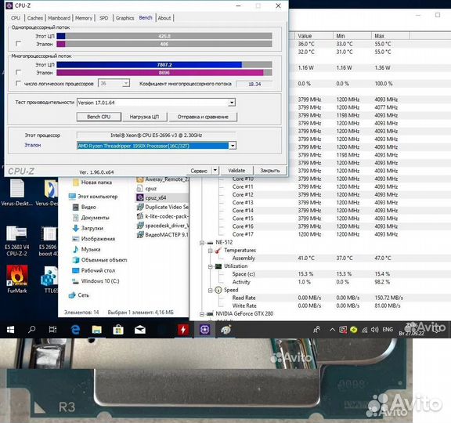Screen dimensions: 451x423
Task: Select the spacedesk_driver file
Action: click(x=163, y=226)
